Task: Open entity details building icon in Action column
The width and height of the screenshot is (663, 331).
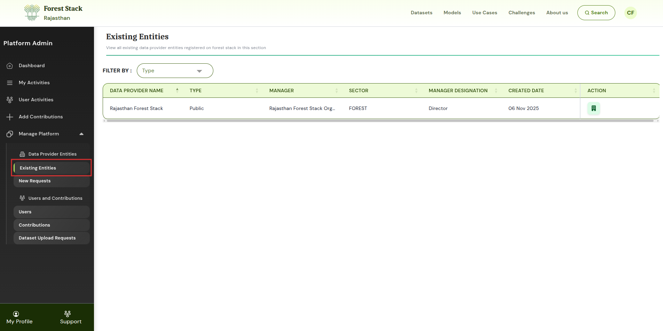Action: tap(593, 109)
